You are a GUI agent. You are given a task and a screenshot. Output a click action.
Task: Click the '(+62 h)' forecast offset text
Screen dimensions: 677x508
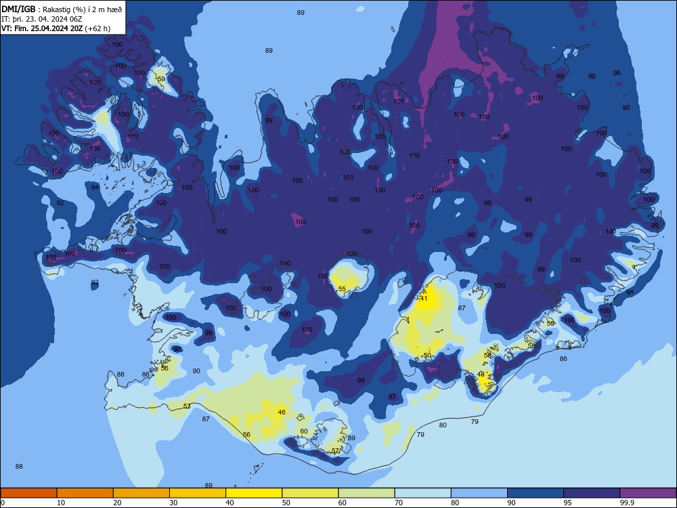(x=97, y=28)
